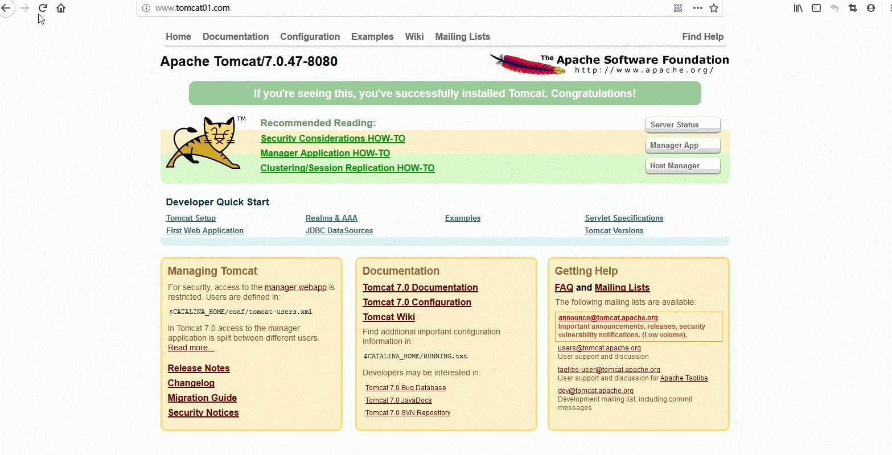Open the First Web Application link

(205, 230)
